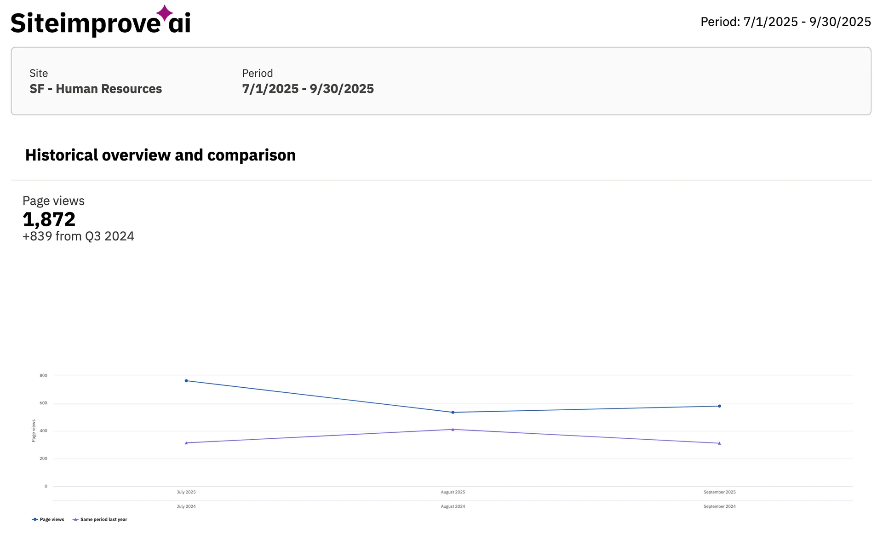
Task: Click the +839 from Q3 2024 comparison text
Action: tap(78, 236)
